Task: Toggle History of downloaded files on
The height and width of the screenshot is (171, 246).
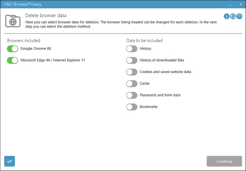Action: tap(132, 60)
